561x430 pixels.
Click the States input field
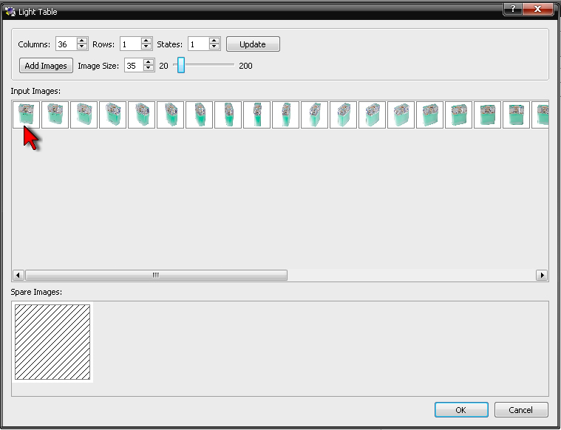[199, 44]
